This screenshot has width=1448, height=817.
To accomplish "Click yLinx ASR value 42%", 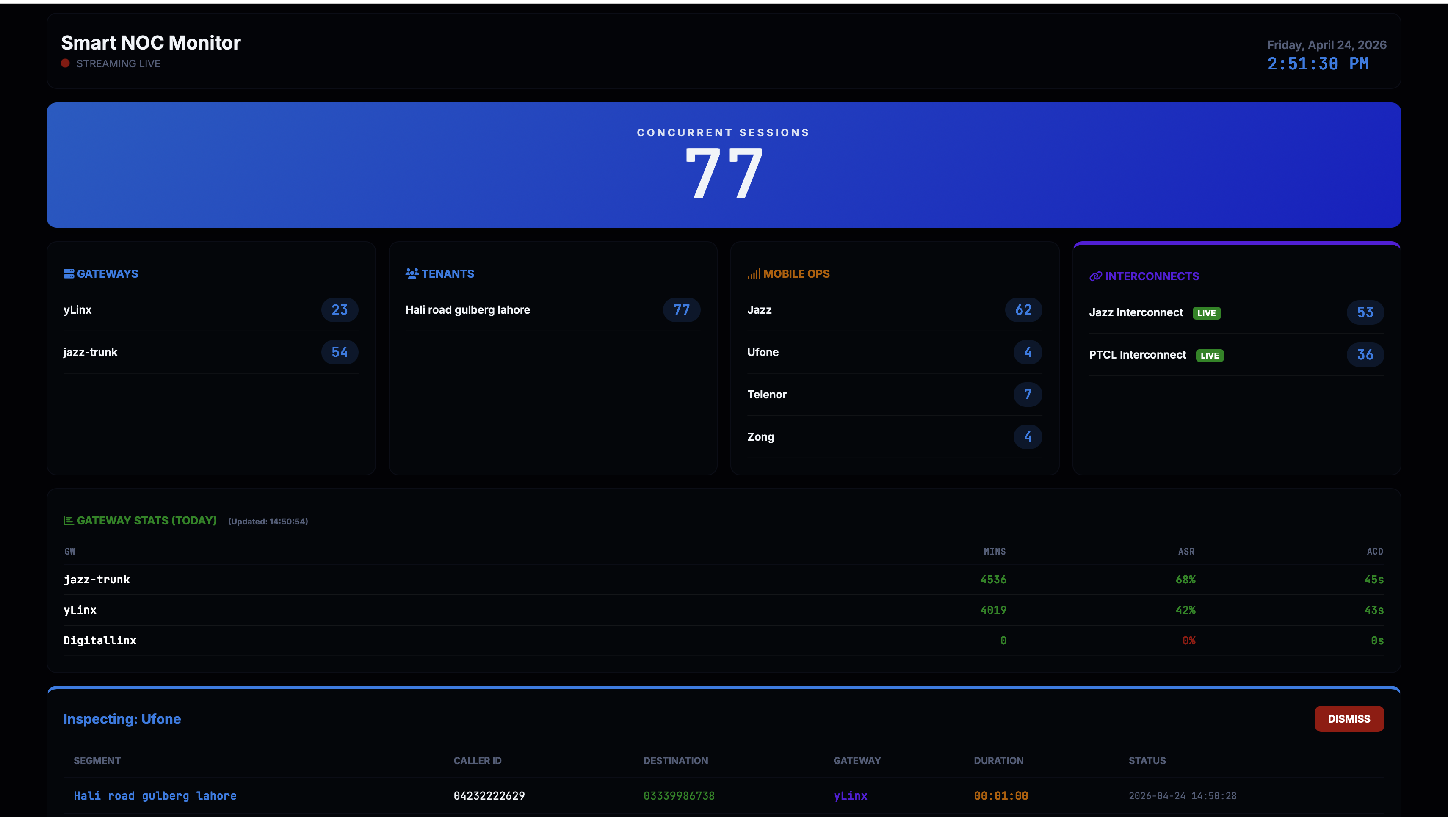I will click(x=1185, y=610).
